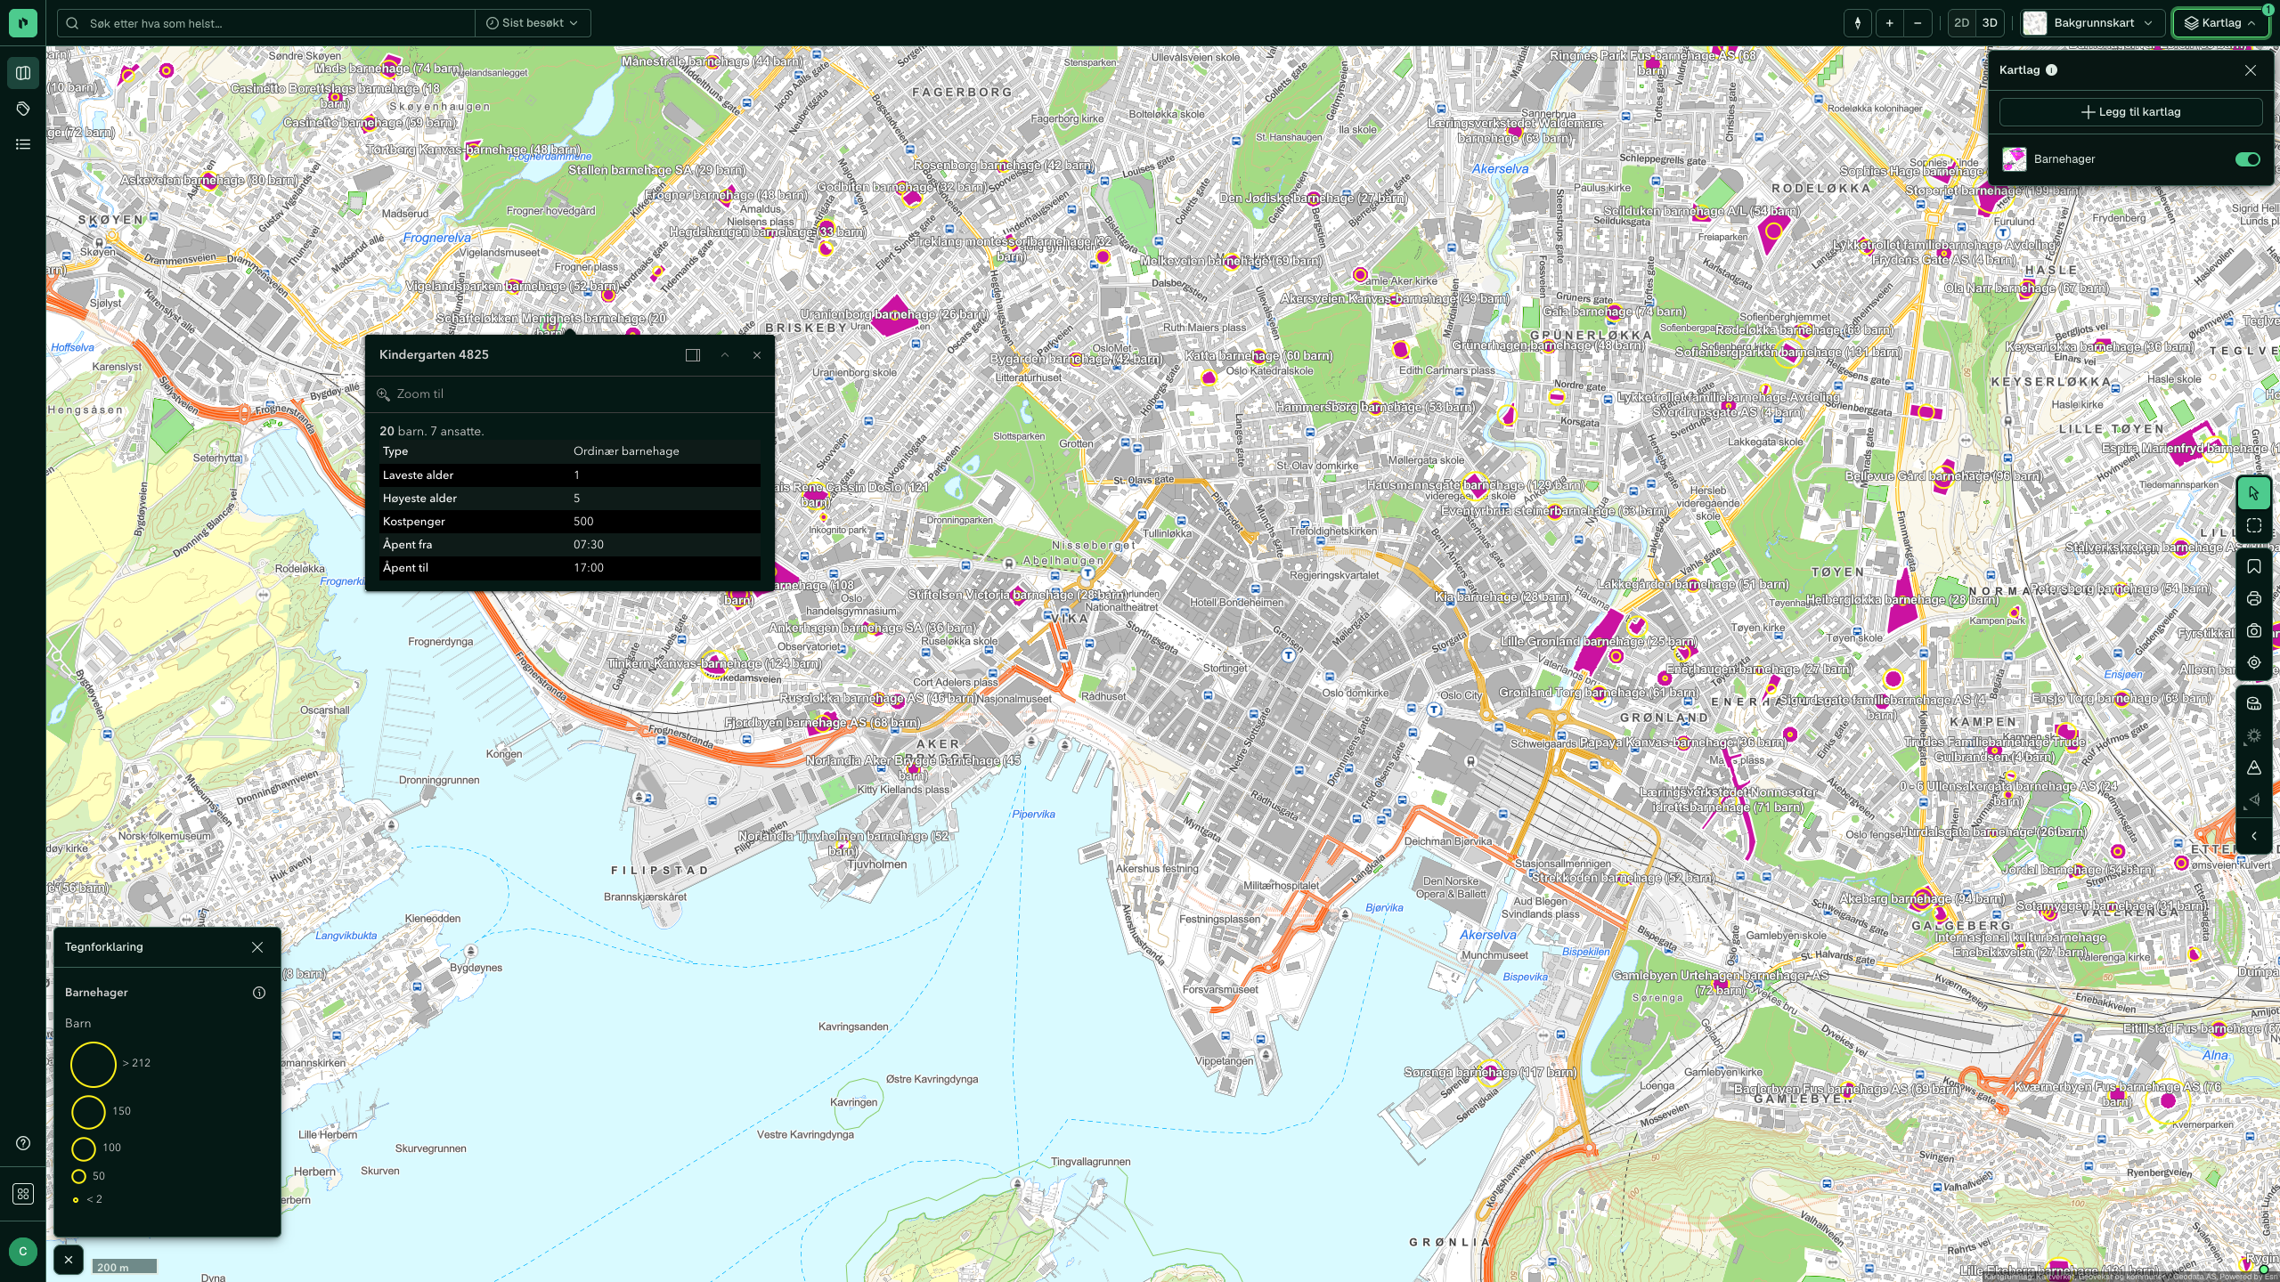Click the app logo home button

coord(23,23)
